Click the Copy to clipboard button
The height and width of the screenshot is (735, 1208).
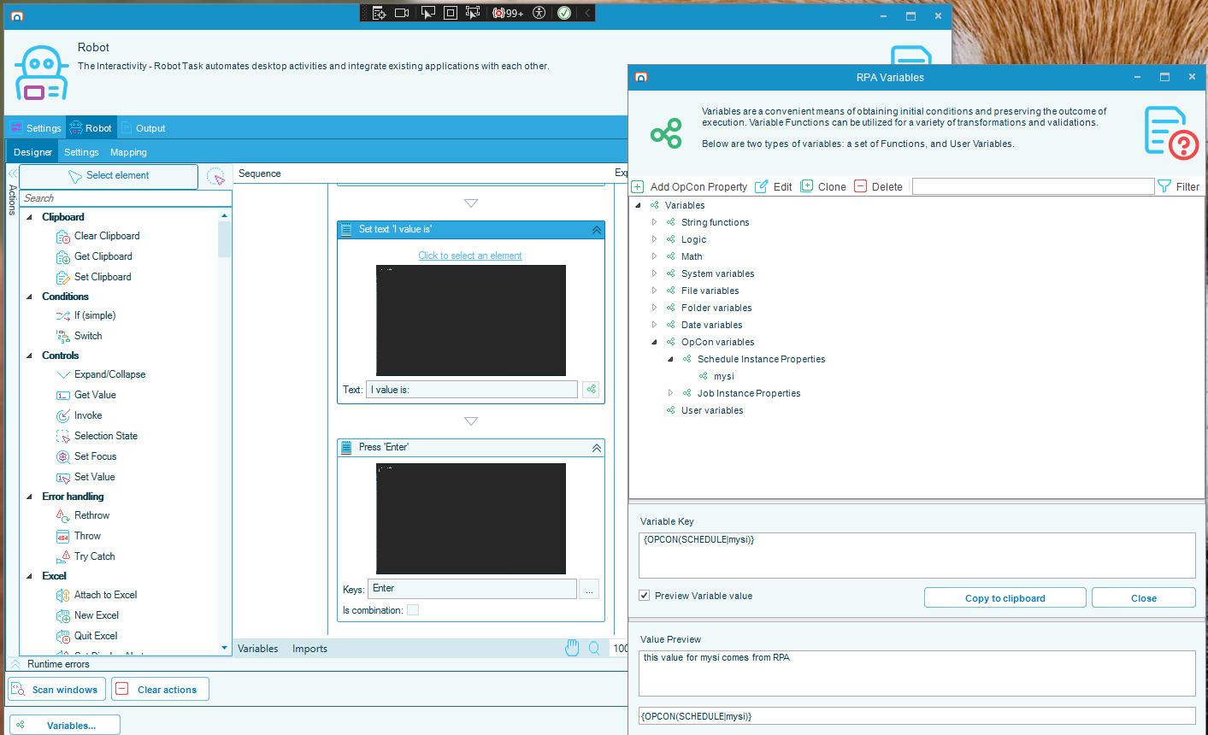[x=1005, y=597]
